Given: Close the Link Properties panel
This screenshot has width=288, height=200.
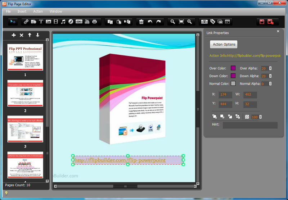Looking at the screenshot, I should coord(278,31).
